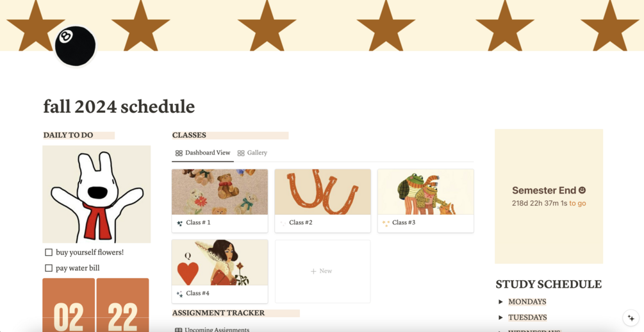Check the pay water bill checkbox

point(49,269)
